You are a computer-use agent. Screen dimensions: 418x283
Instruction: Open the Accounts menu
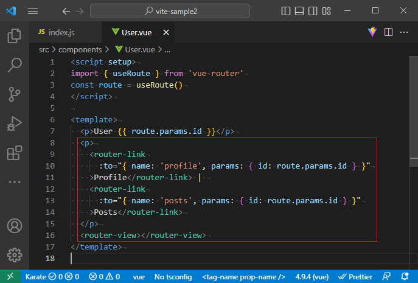click(15, 226)
